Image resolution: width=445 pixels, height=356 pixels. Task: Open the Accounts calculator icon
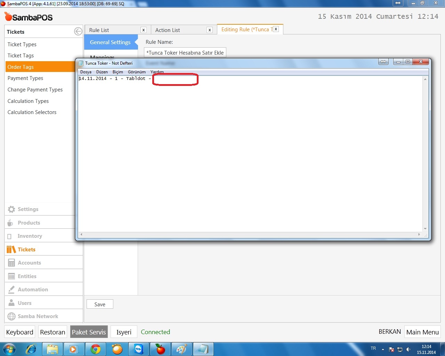coord(11,262)
